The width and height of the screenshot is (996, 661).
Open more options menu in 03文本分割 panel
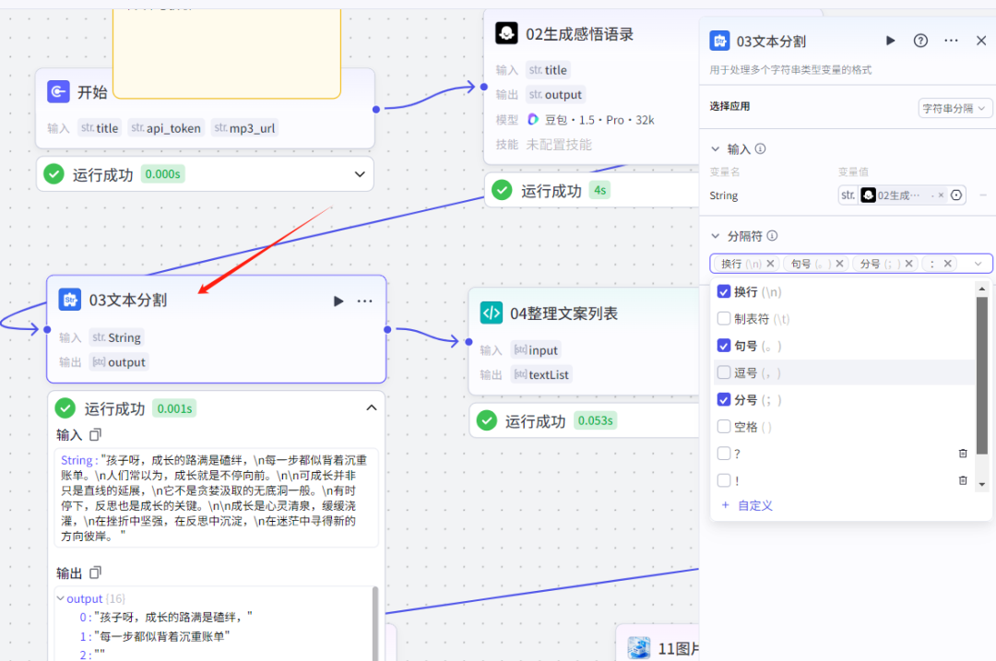coord(950,41)
